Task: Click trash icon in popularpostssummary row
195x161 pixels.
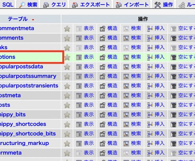Action: pos(173,77)
